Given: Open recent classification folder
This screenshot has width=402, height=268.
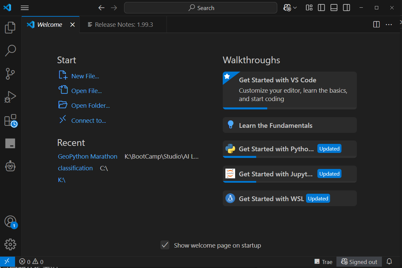Looking at the screenshot, I should coord(75,168).
